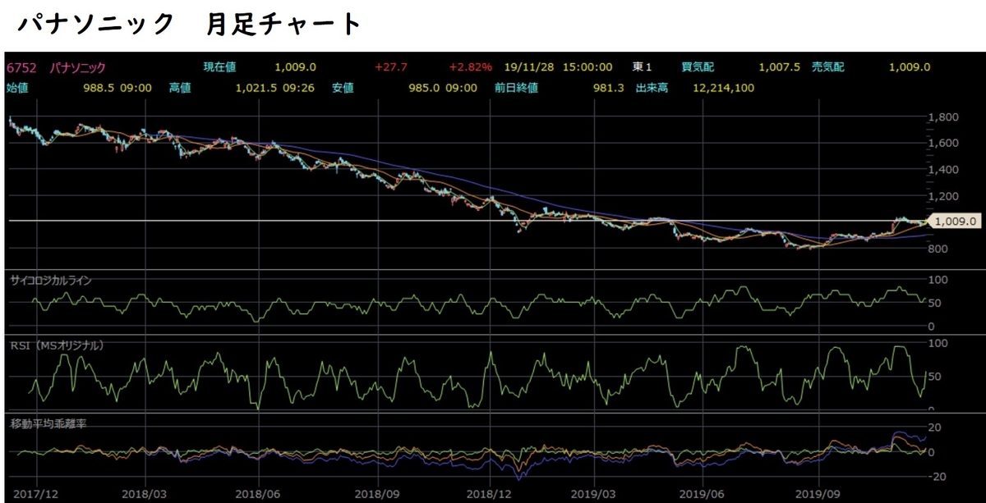Click the パナソニック stock name in header
This screenshot has width=986, height=503.
click(76, 68)
